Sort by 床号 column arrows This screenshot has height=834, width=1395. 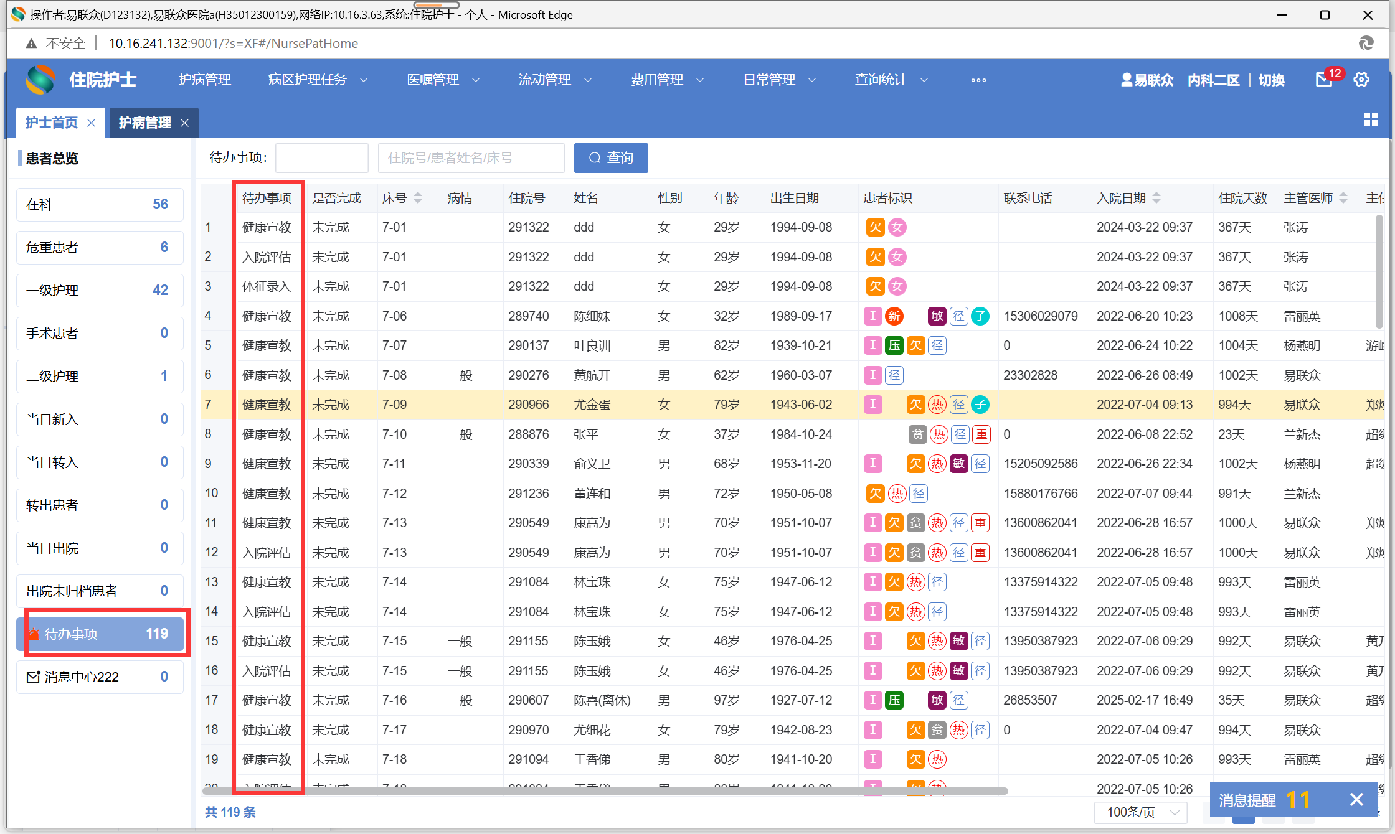point(418,198)
